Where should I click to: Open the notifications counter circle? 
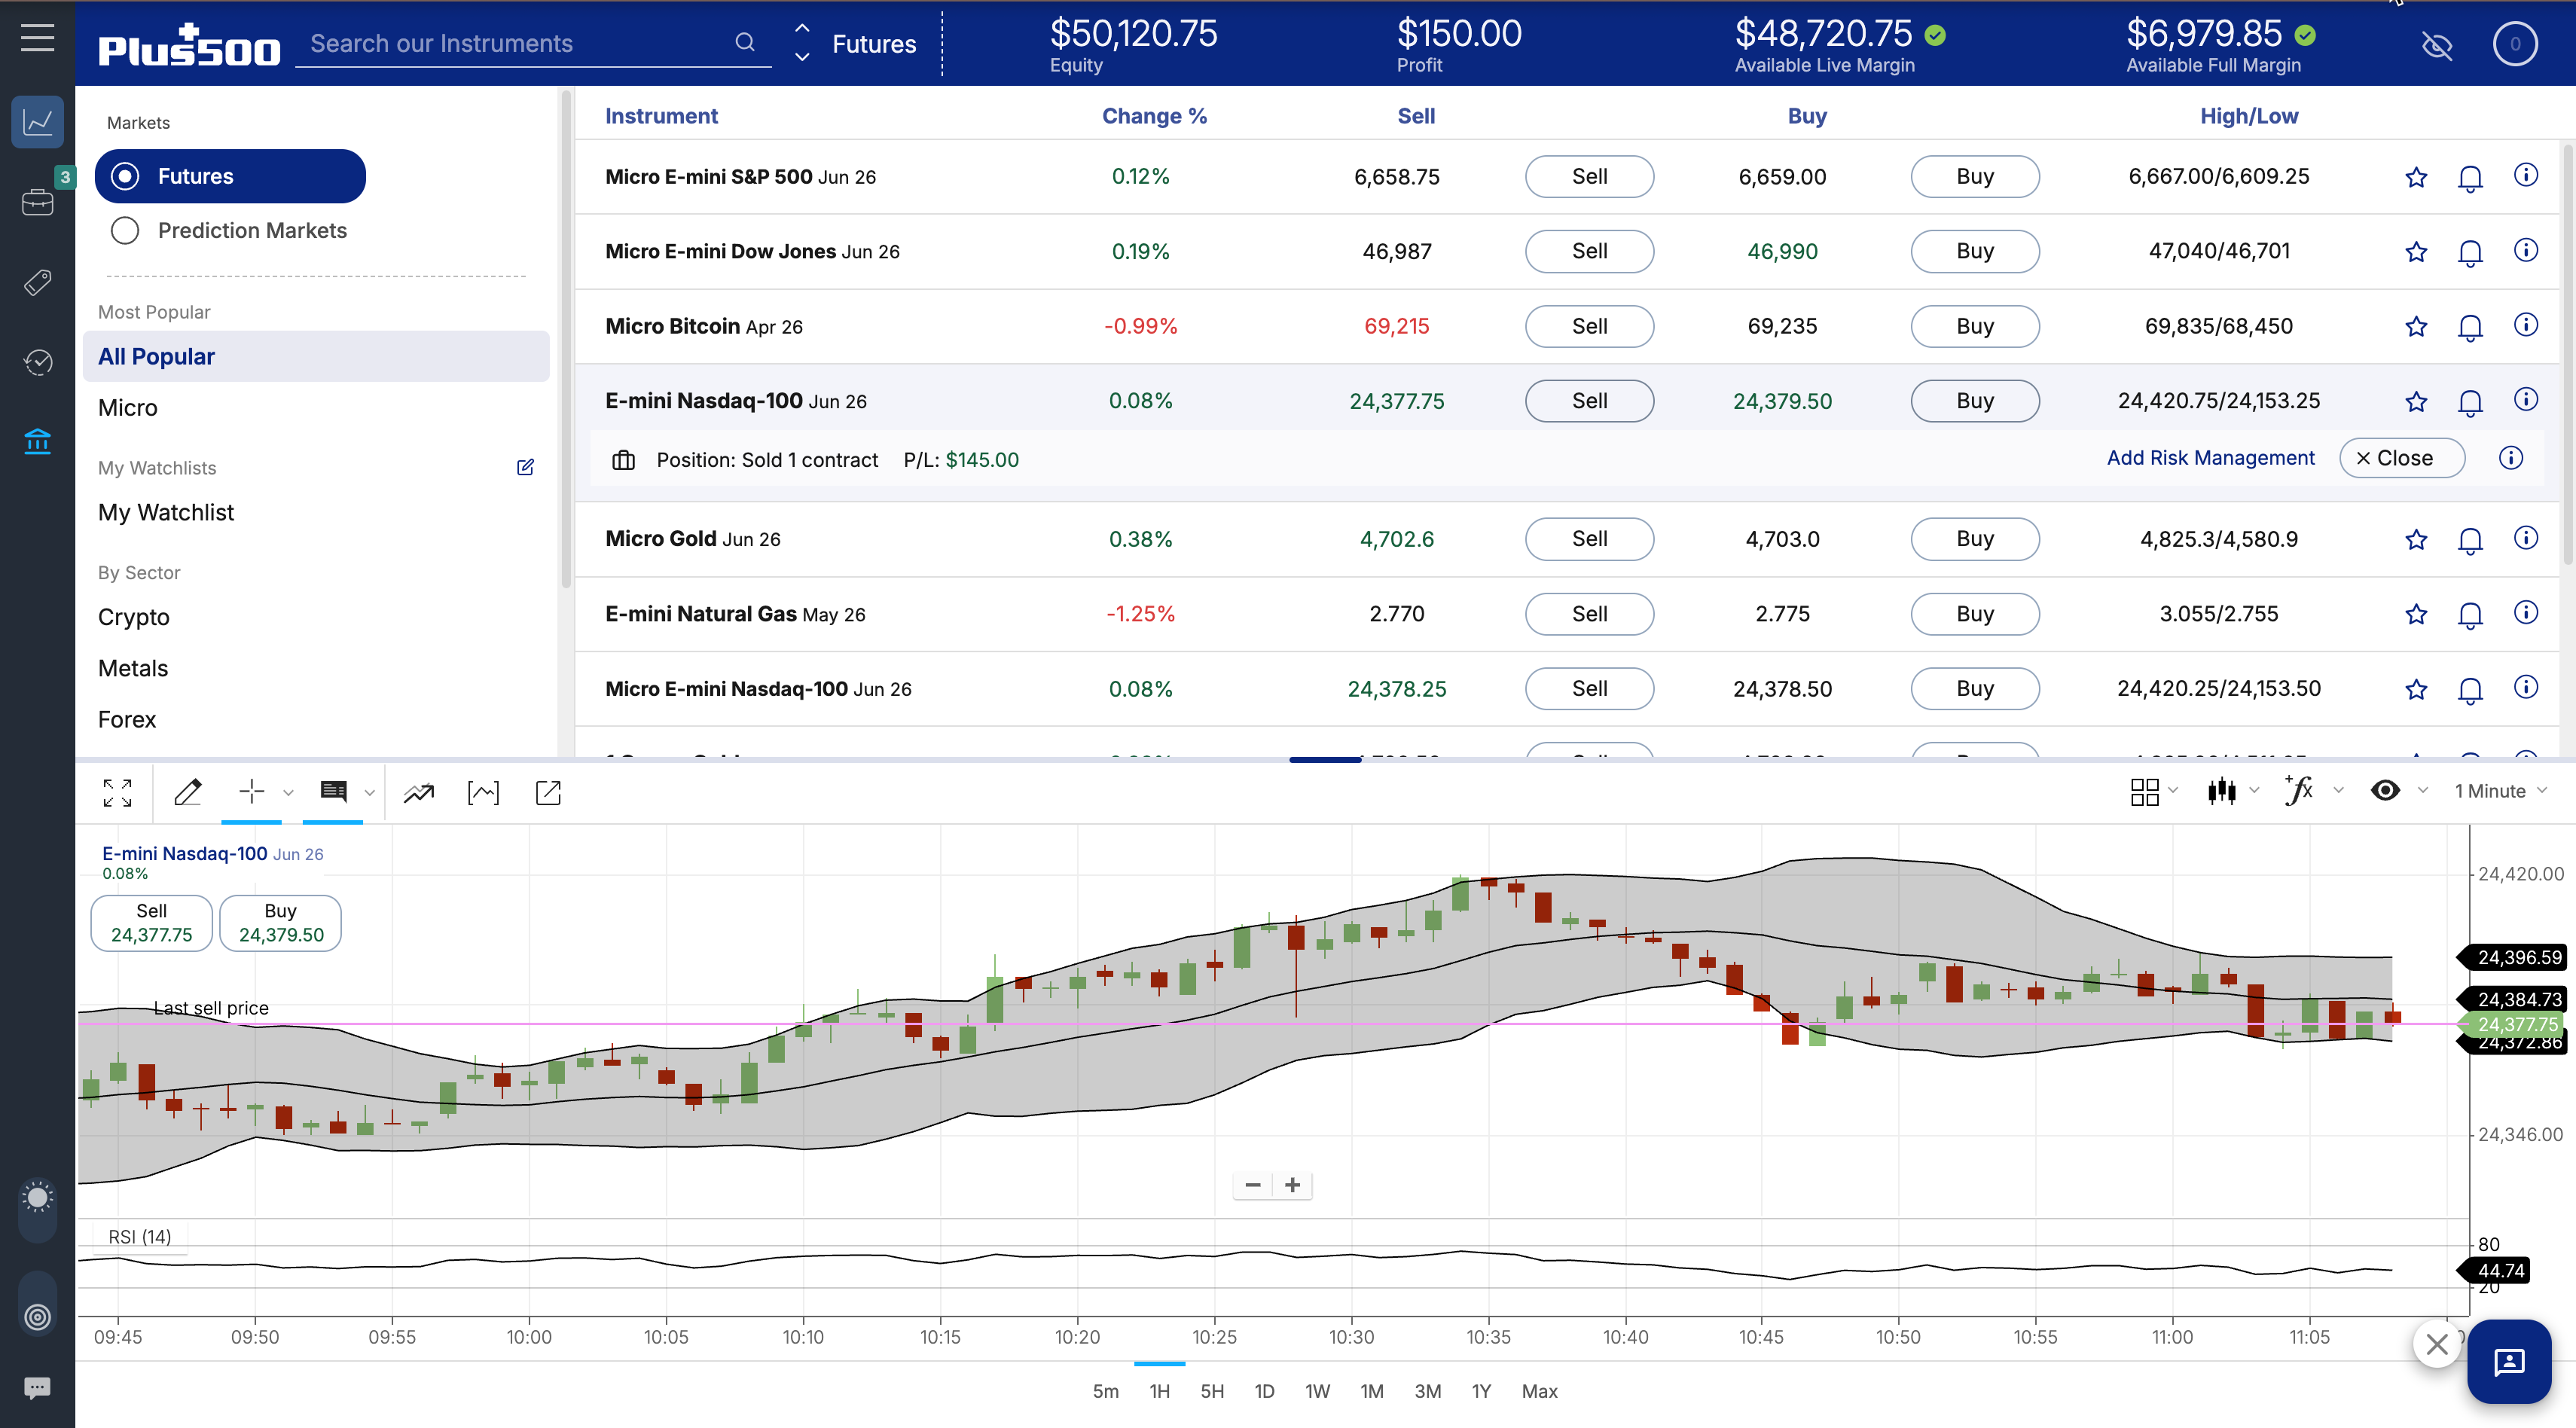(x=2515, y=44)
